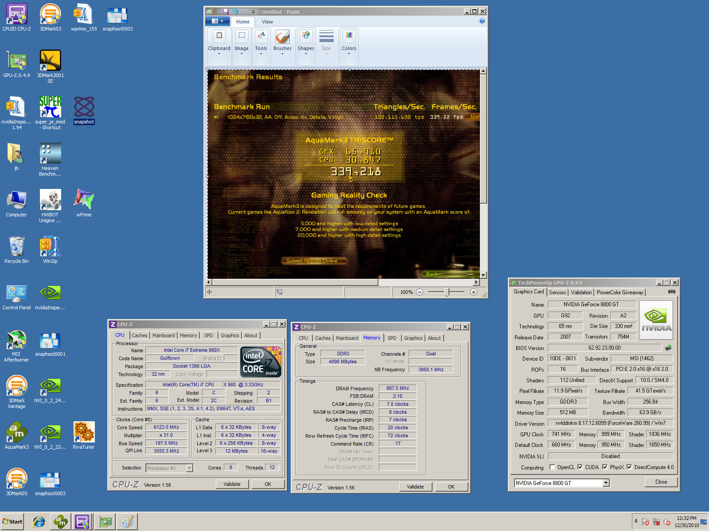Click the GPU-Z taskbar icon
The height and width of the screenshot is (531, 709).
click(x=105, y=522)
